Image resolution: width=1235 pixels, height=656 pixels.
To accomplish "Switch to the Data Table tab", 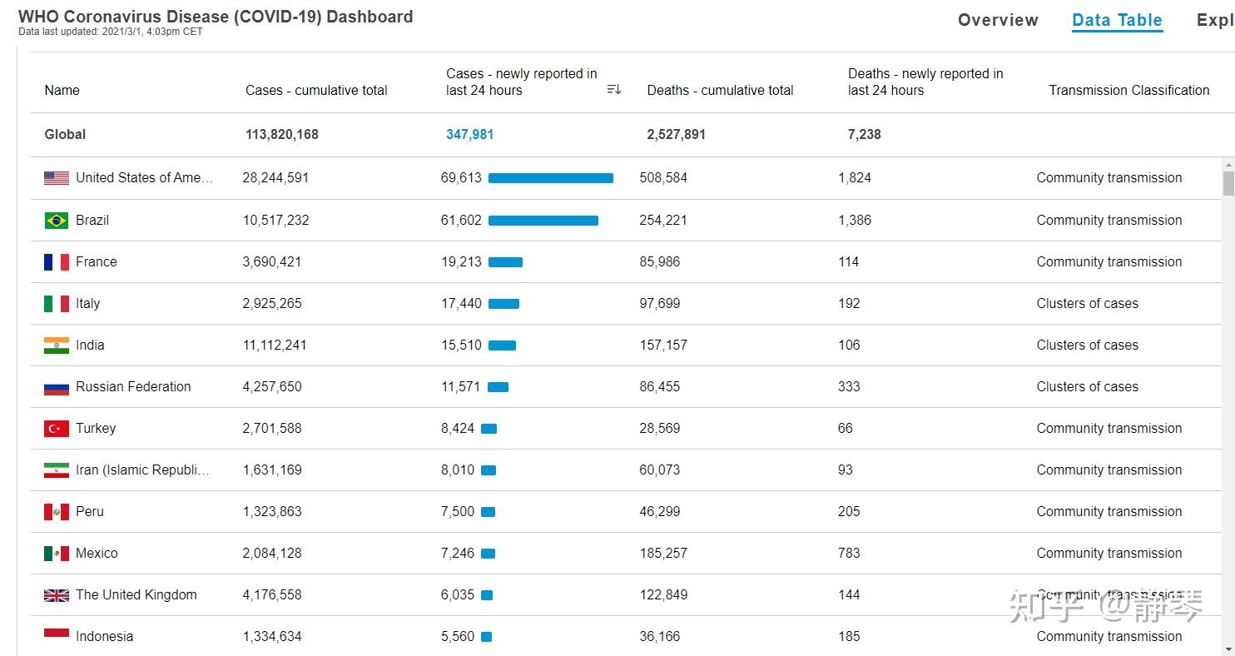I will click(x=1117, y=20).
